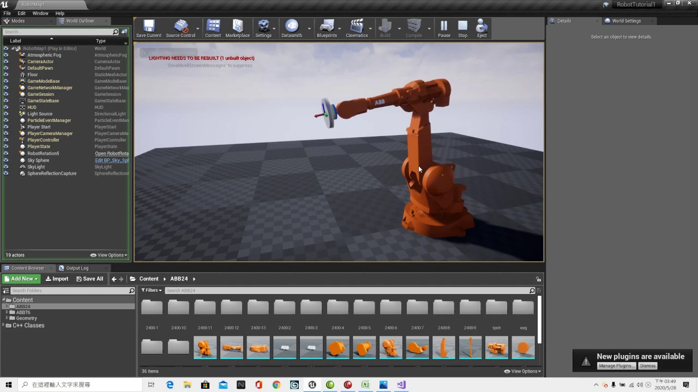Select the Geometry folder in tree

[26, 318]
